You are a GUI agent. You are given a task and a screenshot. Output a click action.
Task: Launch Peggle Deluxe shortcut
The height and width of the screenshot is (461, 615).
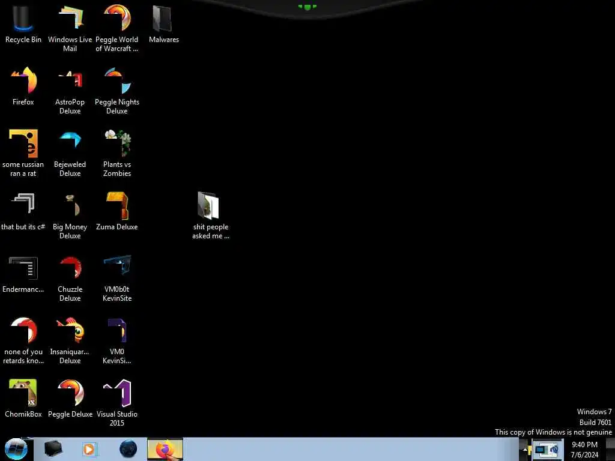click(x=70, y=399)
